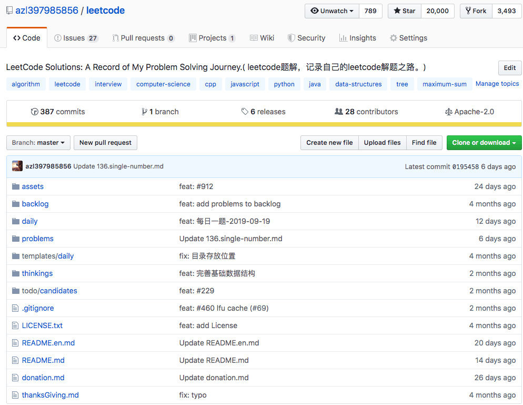
Task: Open the Unwatch dropdown
Action: point(332,11)
